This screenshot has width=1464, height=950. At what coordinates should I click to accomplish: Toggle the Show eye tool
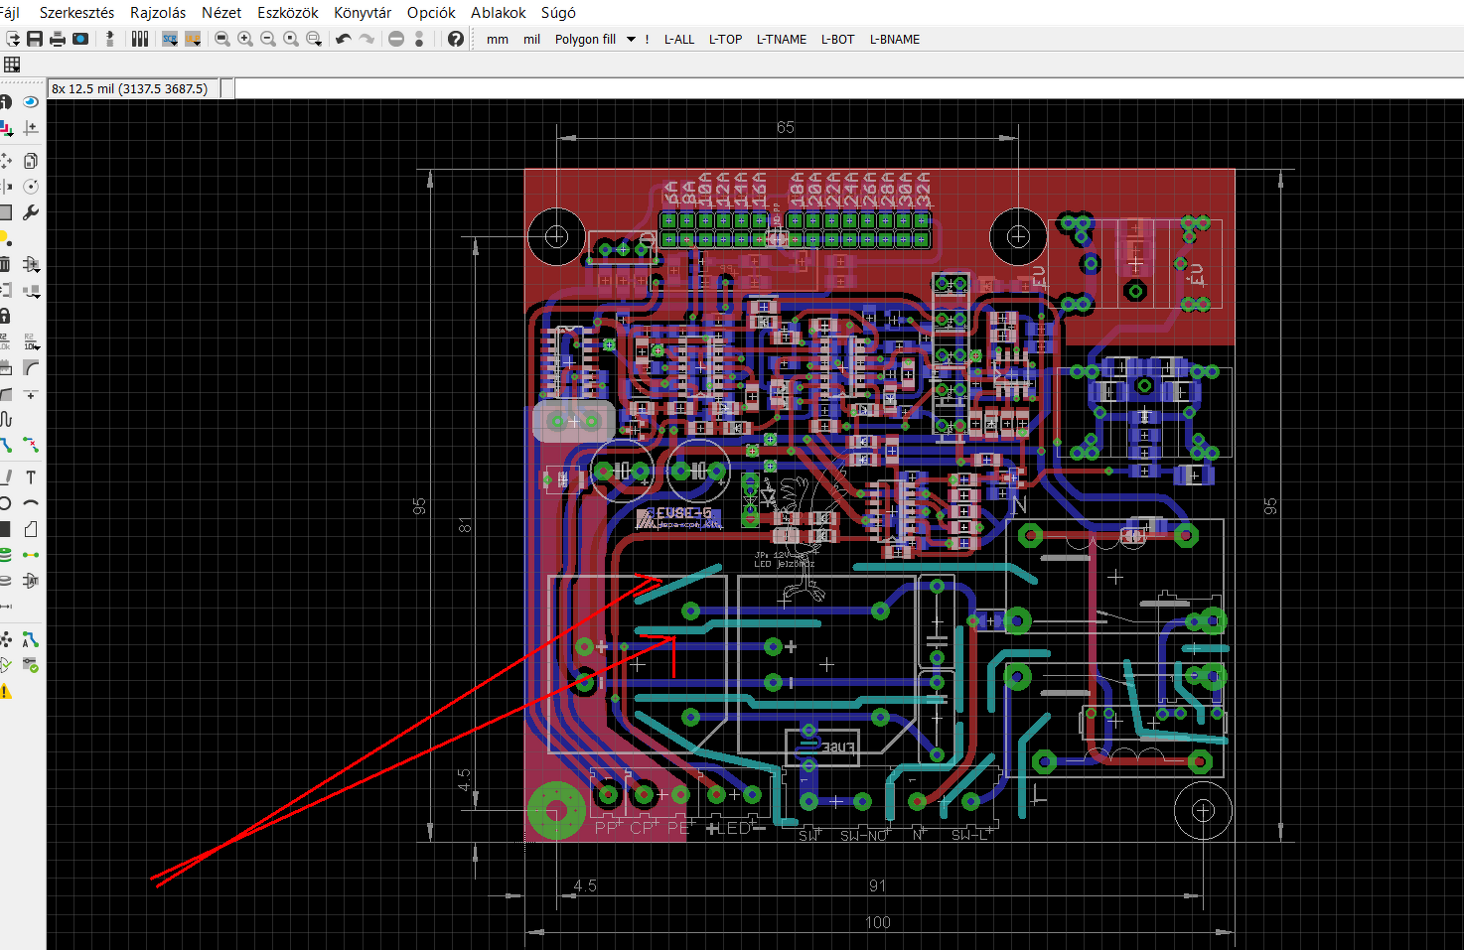point(31,102)
